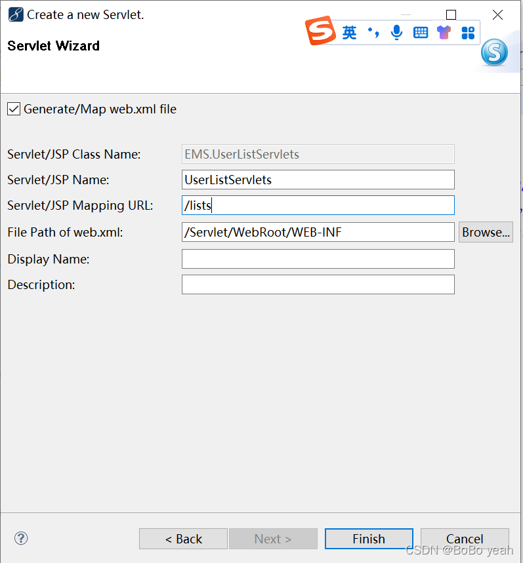Click the Sogou input method logo
This screenshot has width=523, height=563.
(x=320, y=31)
